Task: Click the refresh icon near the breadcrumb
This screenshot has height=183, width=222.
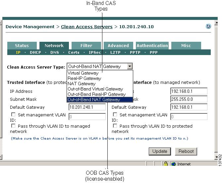Action: [x=208, y=26]
